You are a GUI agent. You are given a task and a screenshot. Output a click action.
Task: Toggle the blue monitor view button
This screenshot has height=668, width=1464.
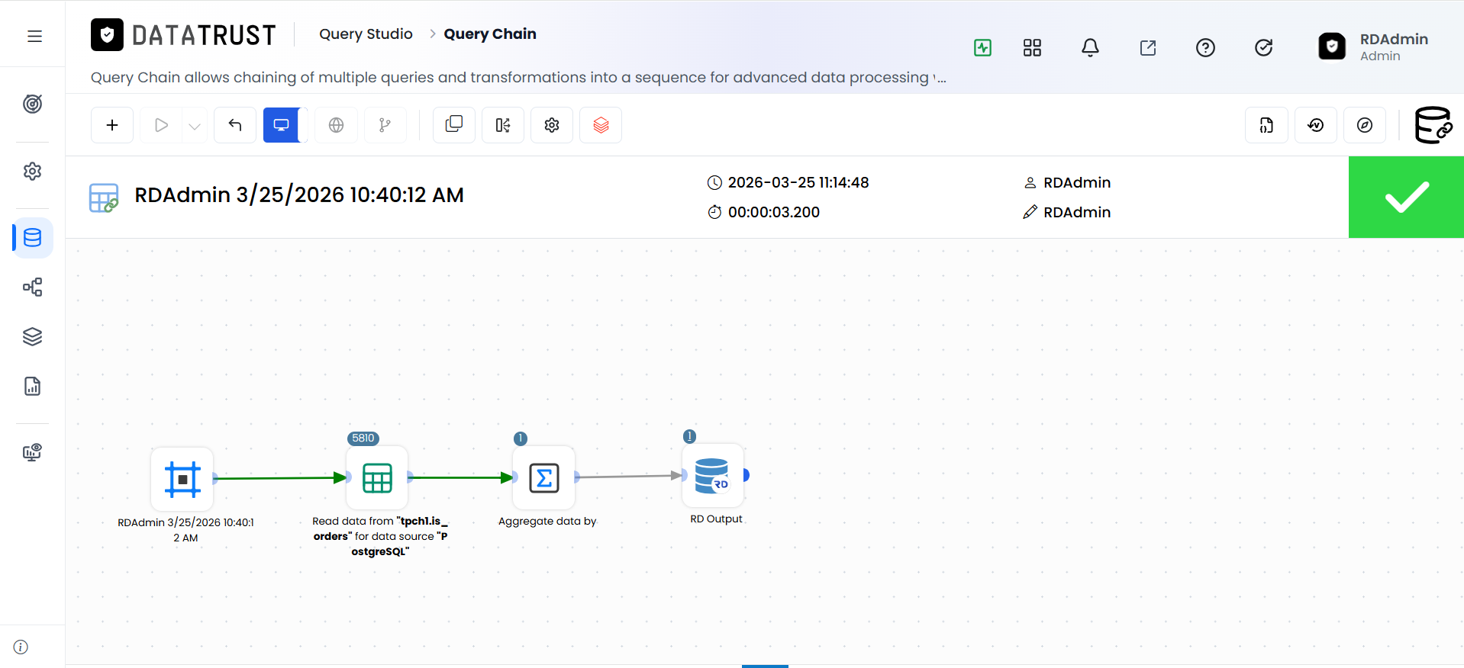click(282, 125)
